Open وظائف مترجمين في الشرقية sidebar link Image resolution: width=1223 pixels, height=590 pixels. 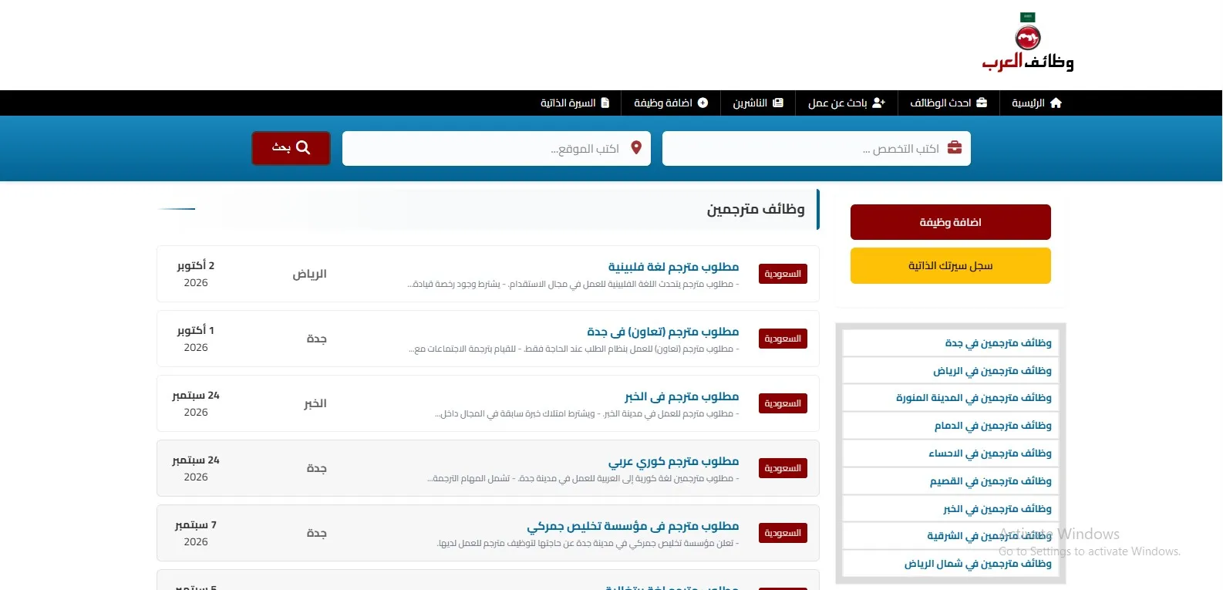[989, 535]
